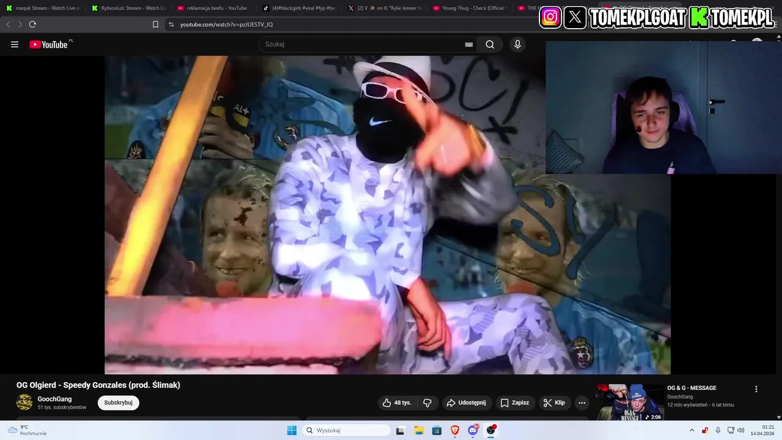Image resolution: width=782 pixels, height=440 pixels.
Task: Open the OG & G - MESSAGE video title
Action: (x=692, y=388)
